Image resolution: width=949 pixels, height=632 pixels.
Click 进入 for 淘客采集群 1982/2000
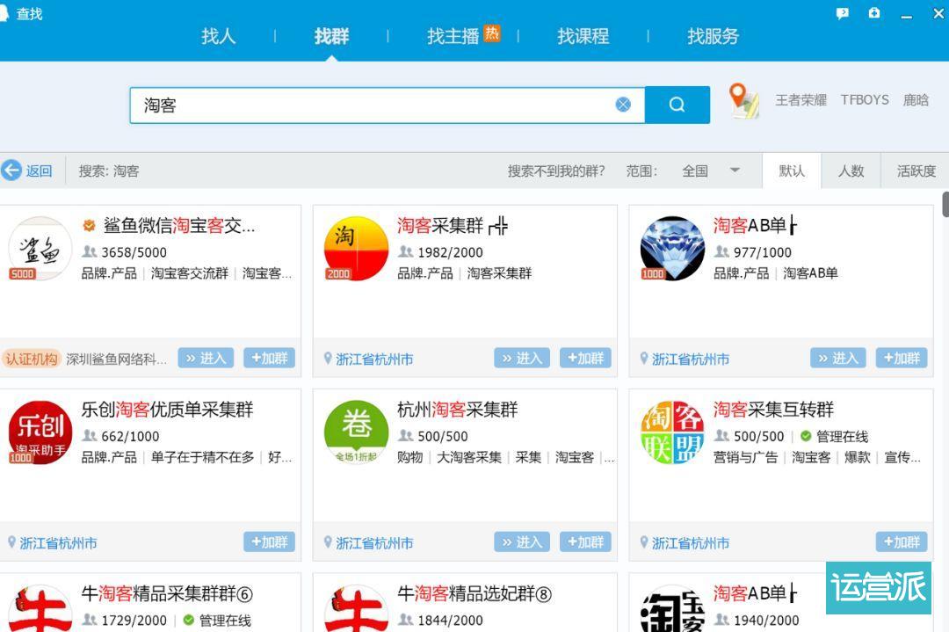522,358
